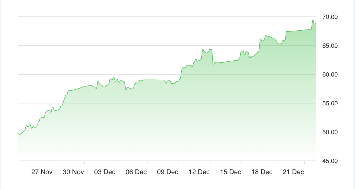Click the 55.00 price axis label
Screen dimensions: 355x189
(330, 103)
